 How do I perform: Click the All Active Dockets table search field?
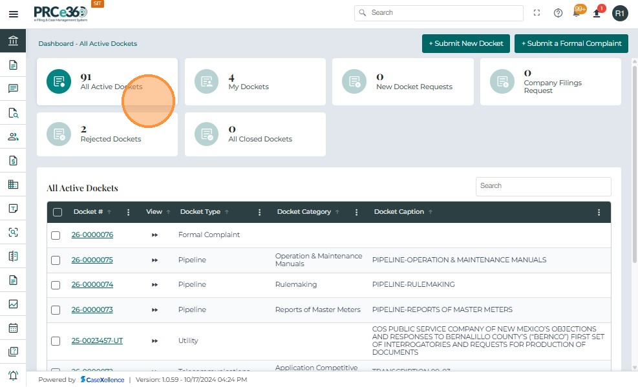(543, 186)
